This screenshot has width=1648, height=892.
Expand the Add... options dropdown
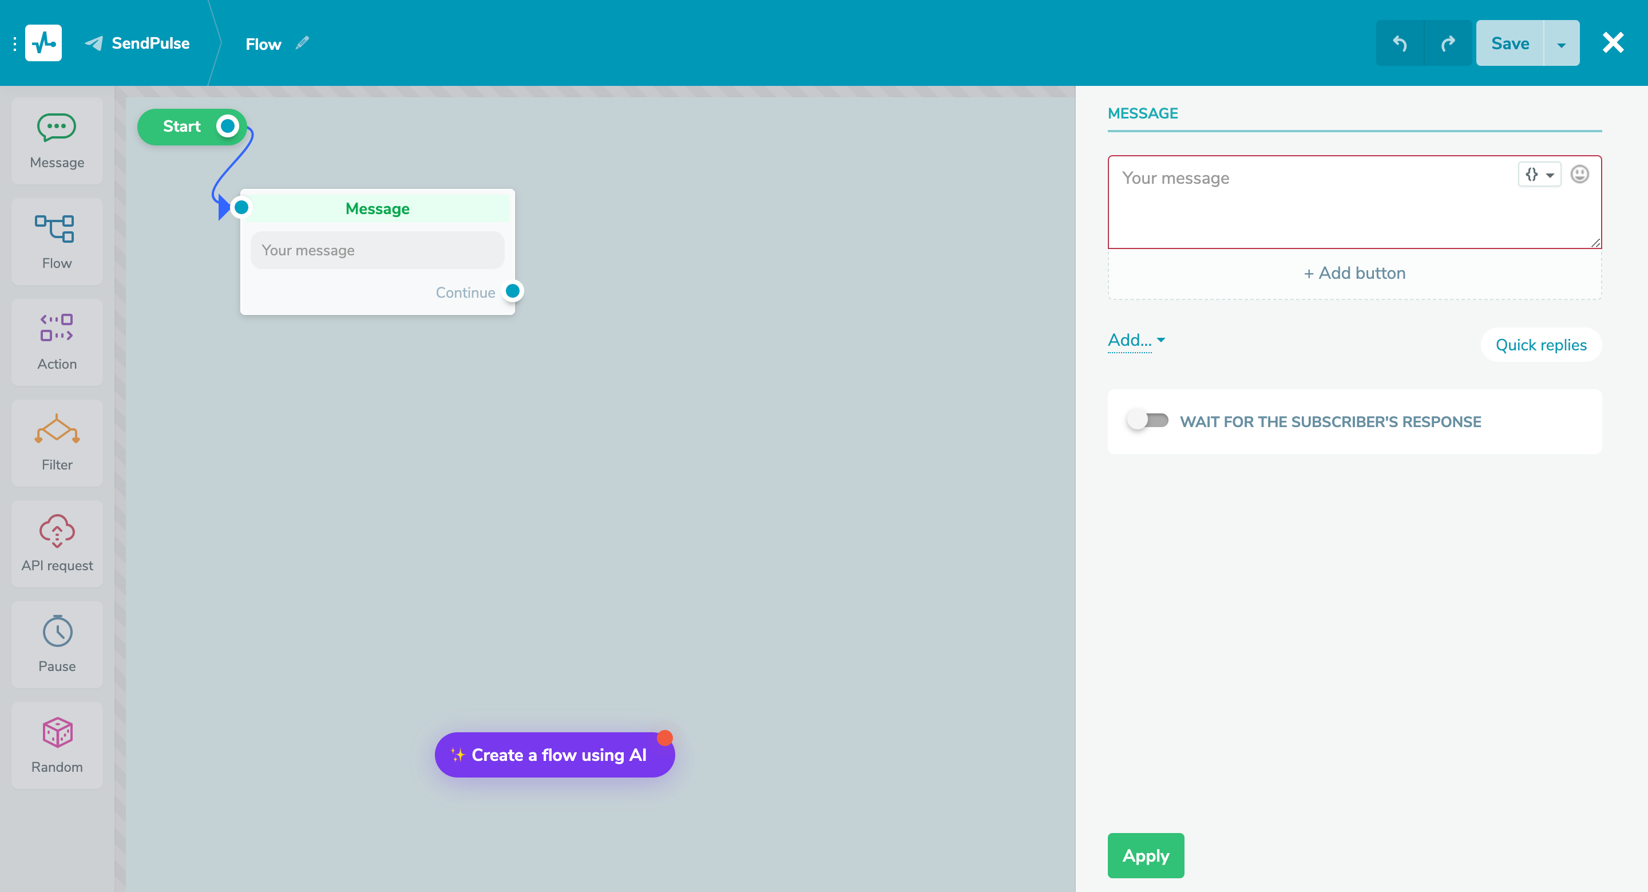[x=1135, y=340]
